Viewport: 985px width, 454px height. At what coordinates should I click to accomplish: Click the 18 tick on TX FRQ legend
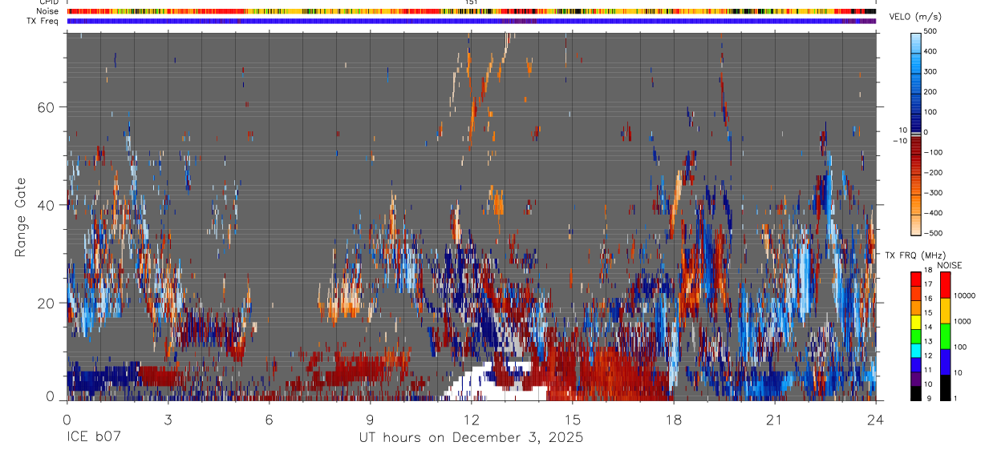tap(929, 271)
